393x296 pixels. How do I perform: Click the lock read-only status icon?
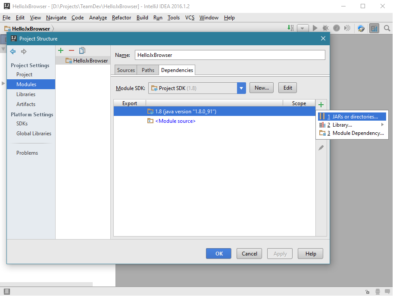368,292
